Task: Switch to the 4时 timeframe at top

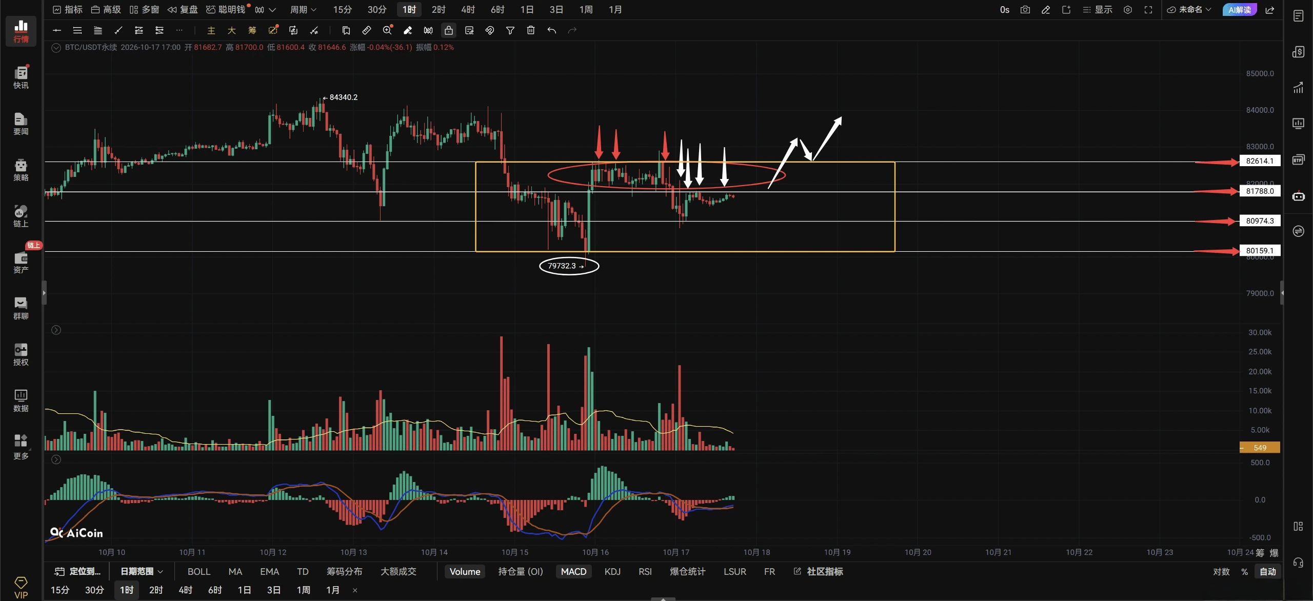Action: pyautogui.click(x=468, y=10)
